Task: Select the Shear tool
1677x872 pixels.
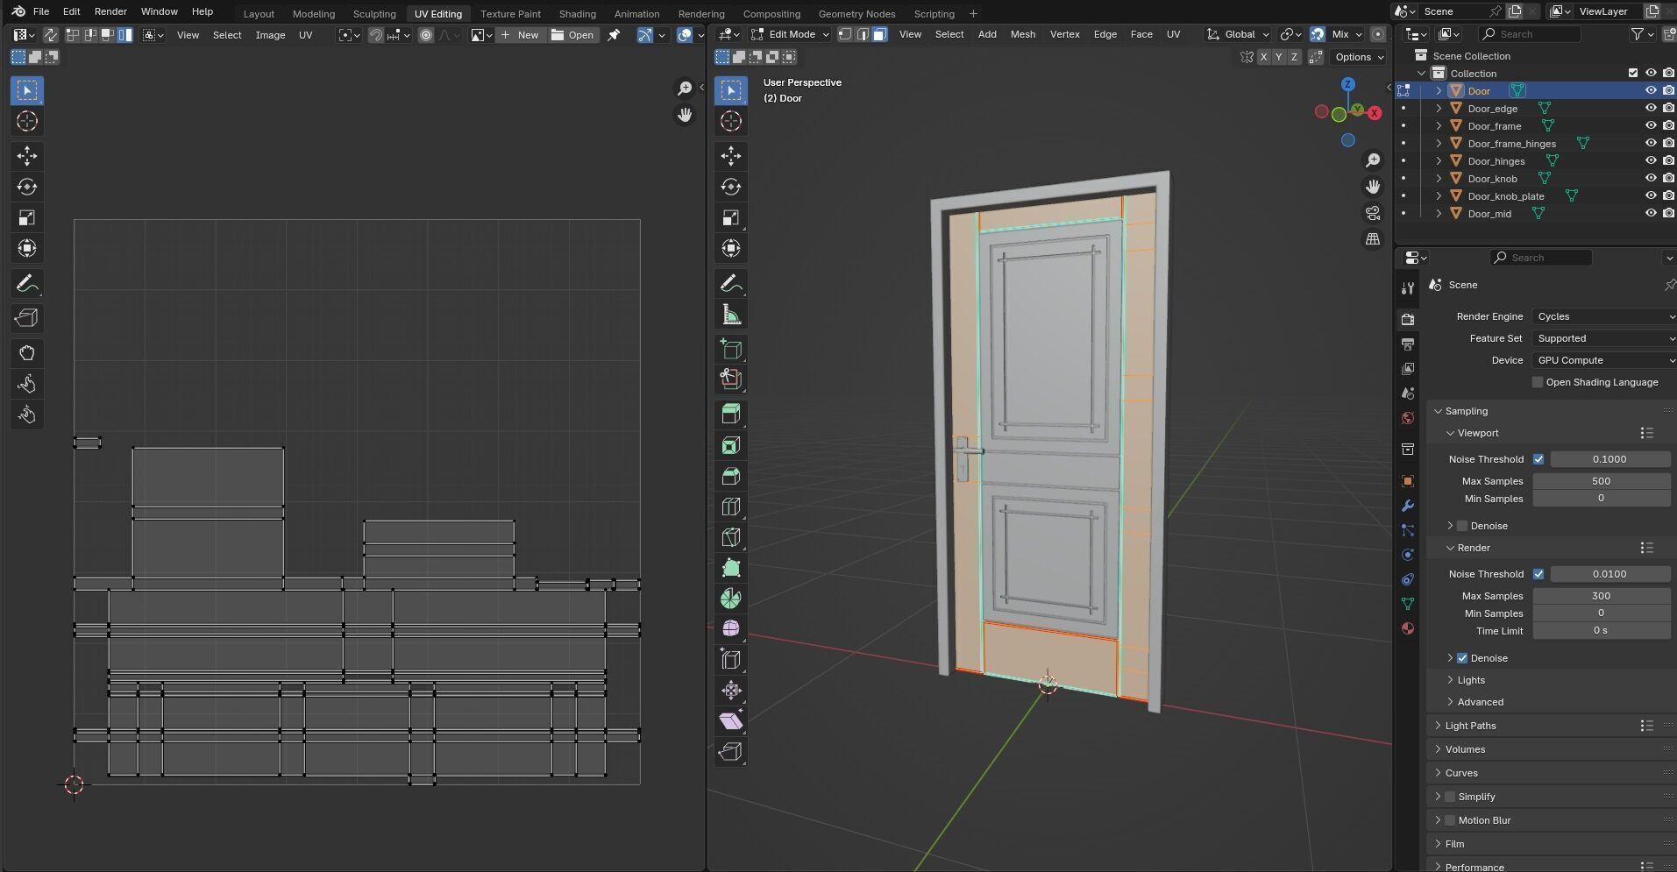Action: (x=731, y=721)
